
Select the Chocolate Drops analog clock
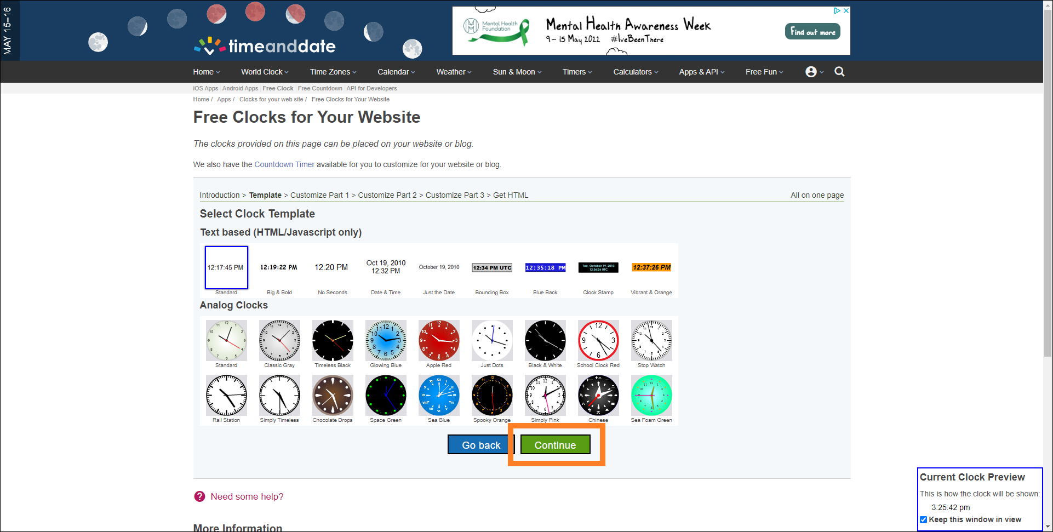[x=333, y=396]
